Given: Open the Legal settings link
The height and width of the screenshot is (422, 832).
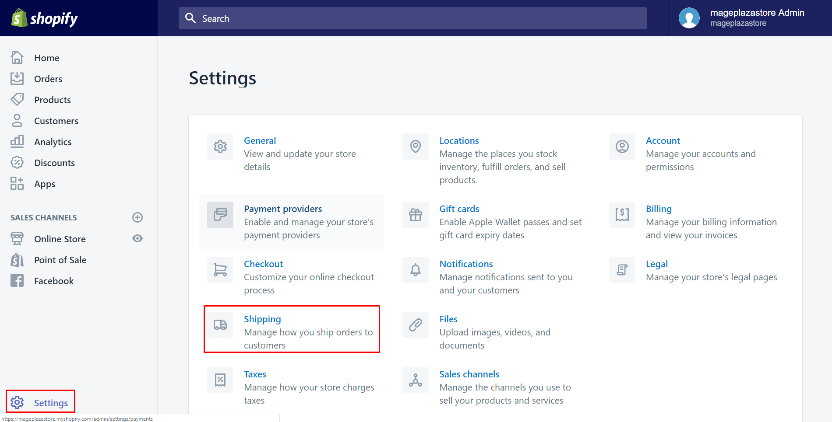Looking at the screenshot, I should click(656, 264).
